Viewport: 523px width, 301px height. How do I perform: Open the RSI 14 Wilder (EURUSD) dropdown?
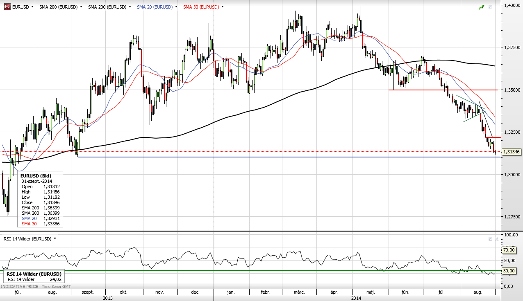[55, 238]
